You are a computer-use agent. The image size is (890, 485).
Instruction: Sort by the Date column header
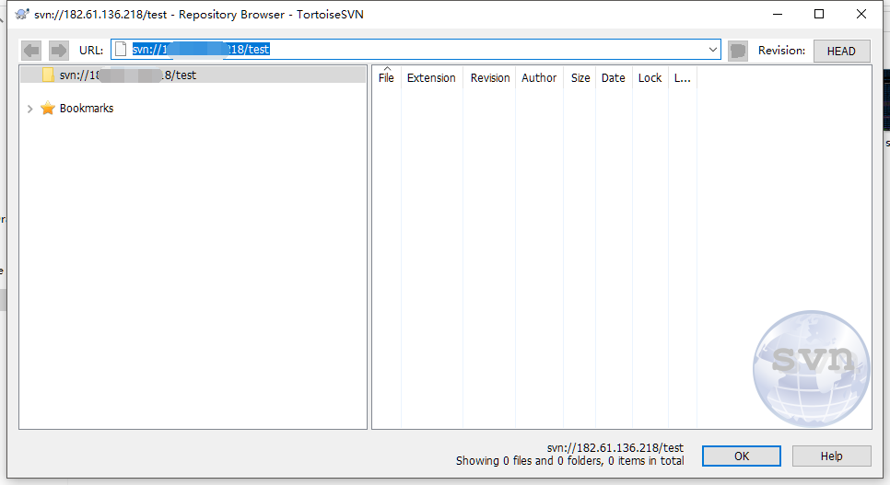(614, 77)
